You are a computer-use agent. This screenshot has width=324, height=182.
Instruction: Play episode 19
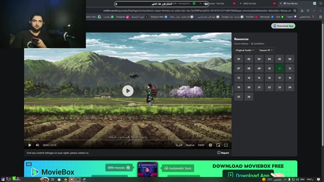(238, 87)
